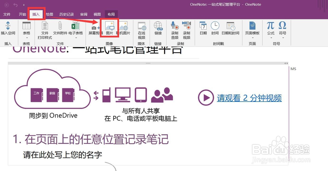Insert a Link (链接)
Viewport: 328px width, 171px height.
click(158, 28)
